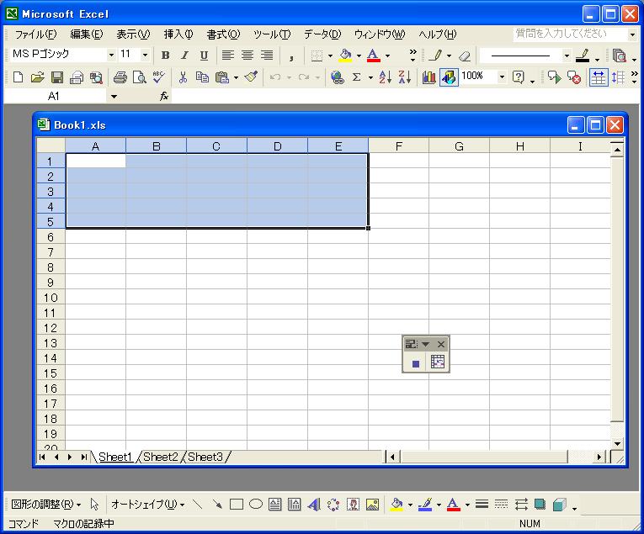The image size is (644, 534).
Task: Switch to the Sheet2 tab
Action: pyautogui.click(x=161, y=457)
